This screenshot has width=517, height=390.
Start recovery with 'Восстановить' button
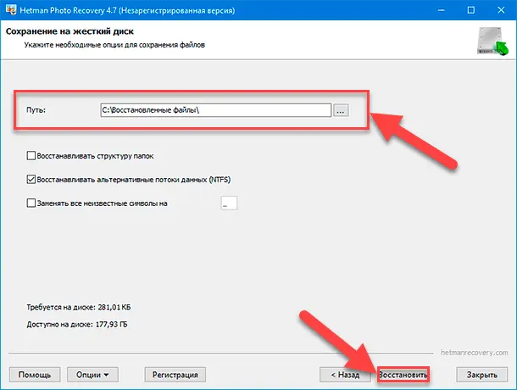[403, 374]
